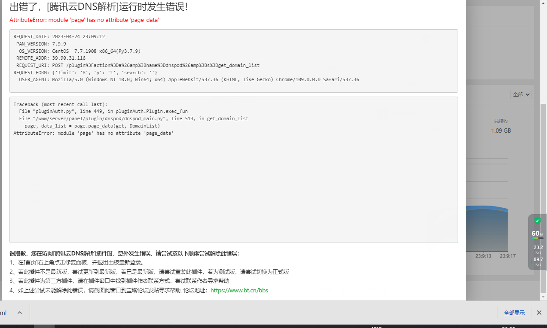Click the REQUEST_URI POST line

[x=138, y=65]
